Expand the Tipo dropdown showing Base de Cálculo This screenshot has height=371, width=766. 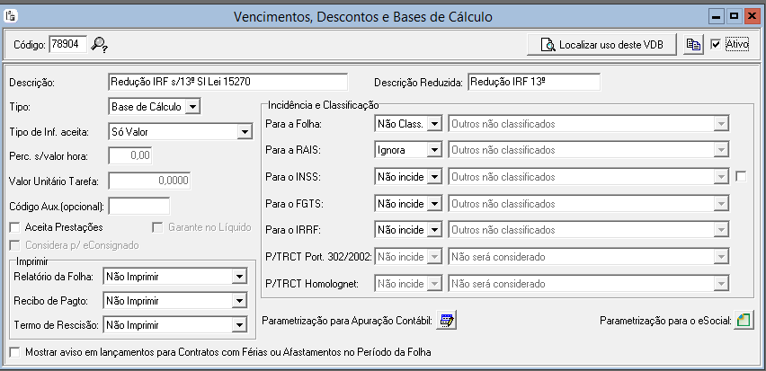click(x=193, y=106)
